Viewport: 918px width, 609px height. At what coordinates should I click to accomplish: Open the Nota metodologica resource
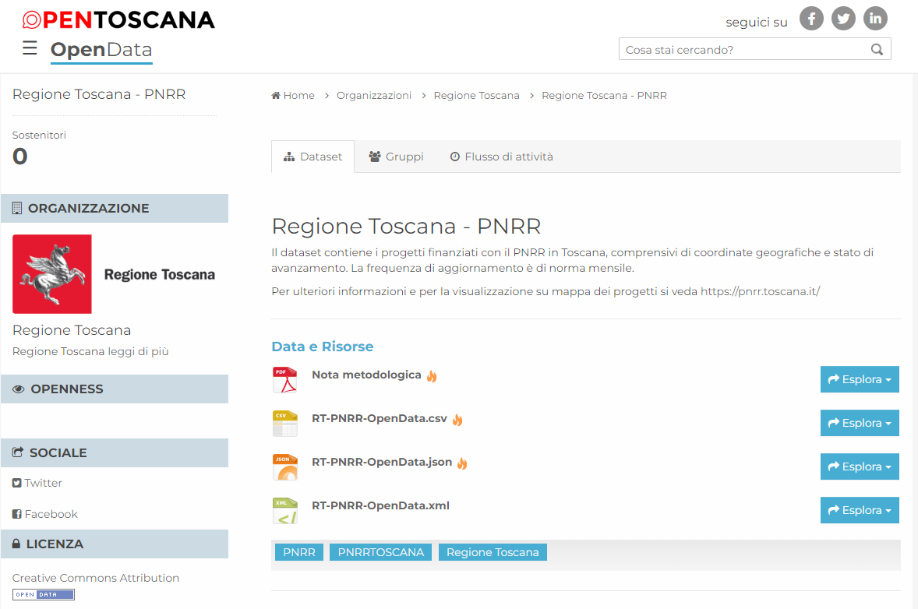(366, 375)
